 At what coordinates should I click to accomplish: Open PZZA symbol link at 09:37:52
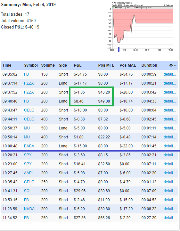(x=29, y=92)
